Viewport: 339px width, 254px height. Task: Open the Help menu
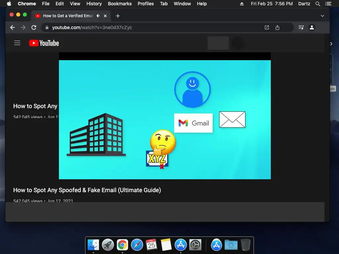(202, 4)
